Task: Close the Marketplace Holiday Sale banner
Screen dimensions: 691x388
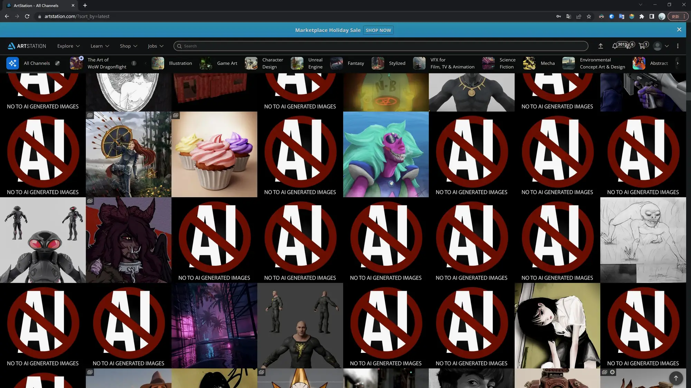Action: pyautogui.click(x=679, y=30)
